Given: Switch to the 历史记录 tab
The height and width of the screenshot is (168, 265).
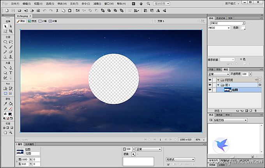Looking at the screenshot, I should [x=221, y=18].
